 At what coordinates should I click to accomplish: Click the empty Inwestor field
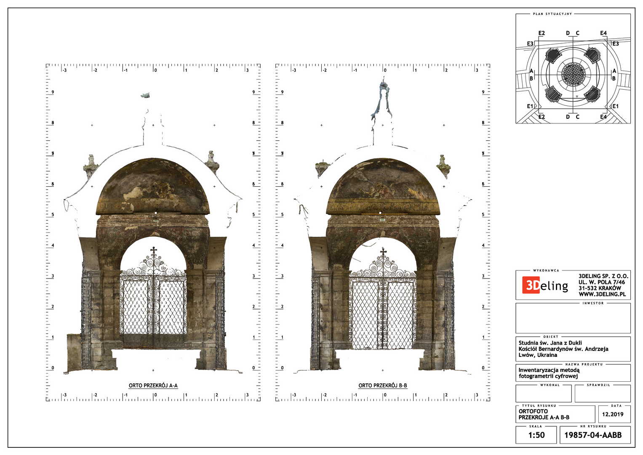573,318
